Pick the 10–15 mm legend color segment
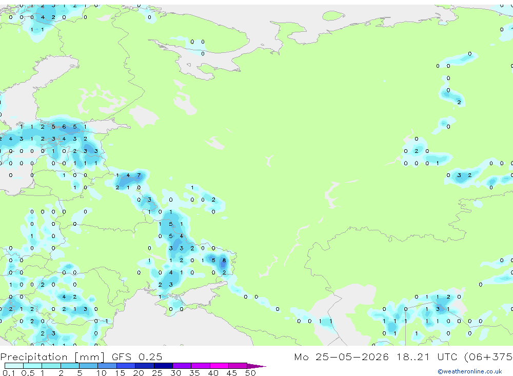513x376 pixels. (107, 366)
